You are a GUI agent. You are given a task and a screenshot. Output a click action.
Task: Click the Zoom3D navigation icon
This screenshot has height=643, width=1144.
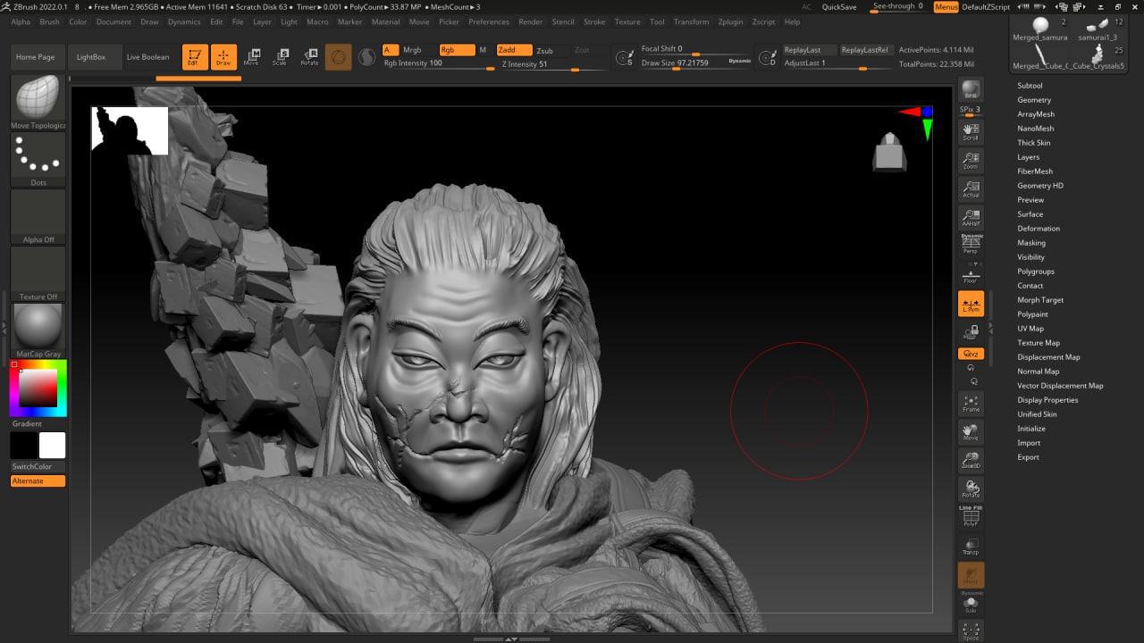pyautogui.click(x=971, y=461)
